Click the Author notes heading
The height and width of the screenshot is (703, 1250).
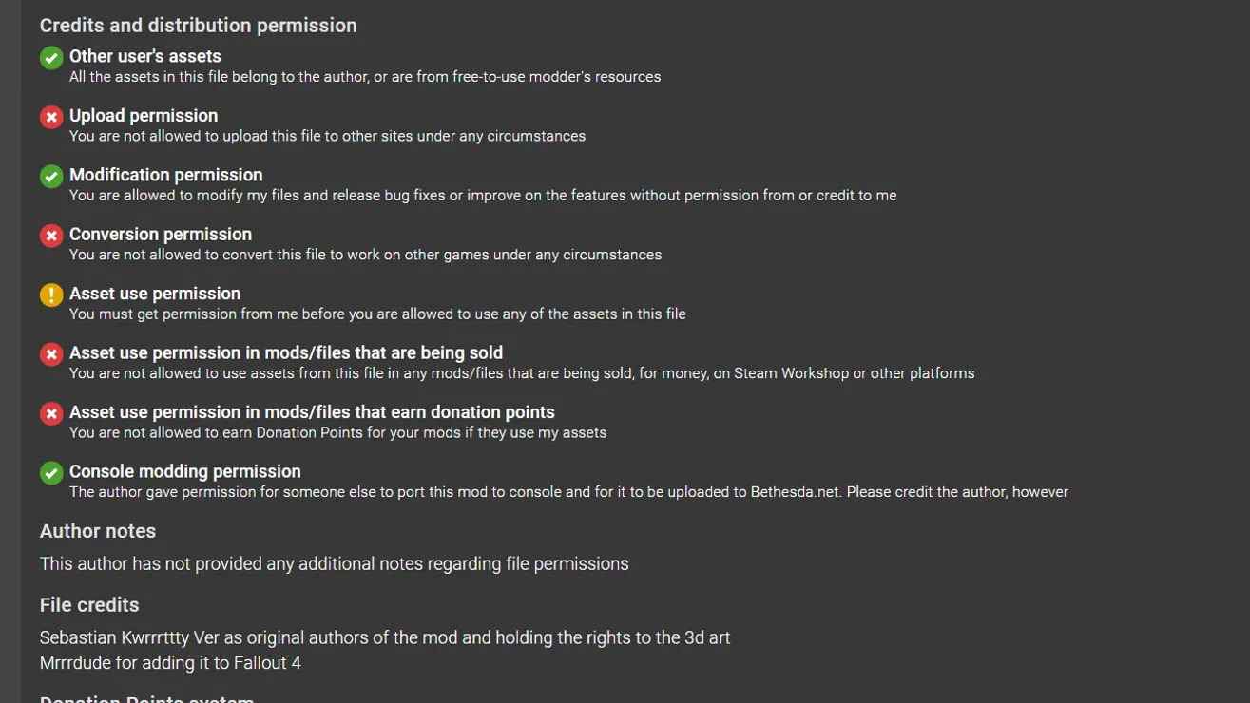[98, 531]
